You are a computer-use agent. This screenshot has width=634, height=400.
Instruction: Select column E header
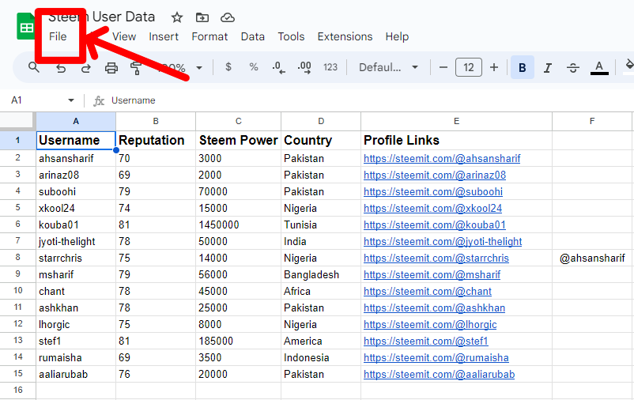[456, 121]
